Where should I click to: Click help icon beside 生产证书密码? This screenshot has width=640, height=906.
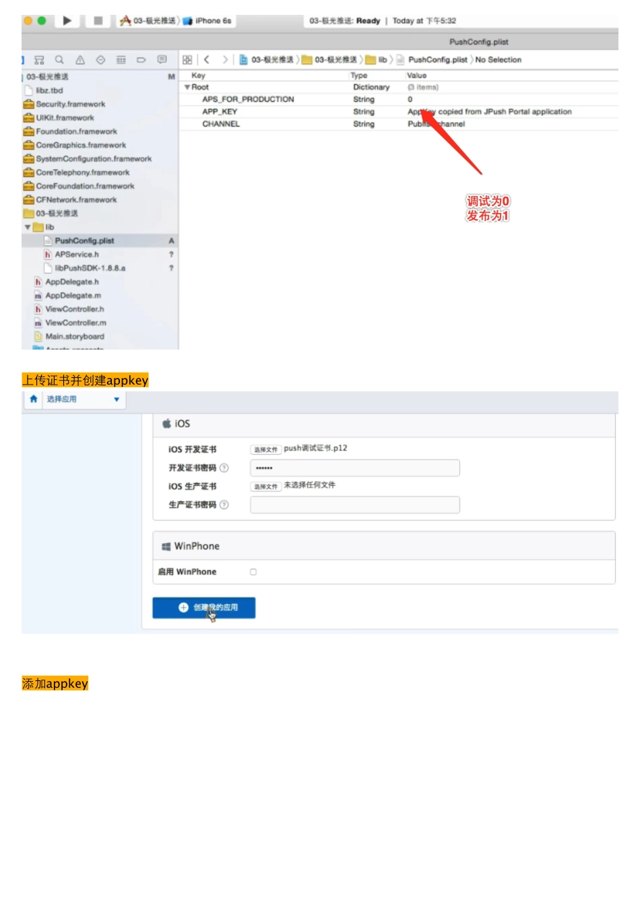tap(224, 505)
